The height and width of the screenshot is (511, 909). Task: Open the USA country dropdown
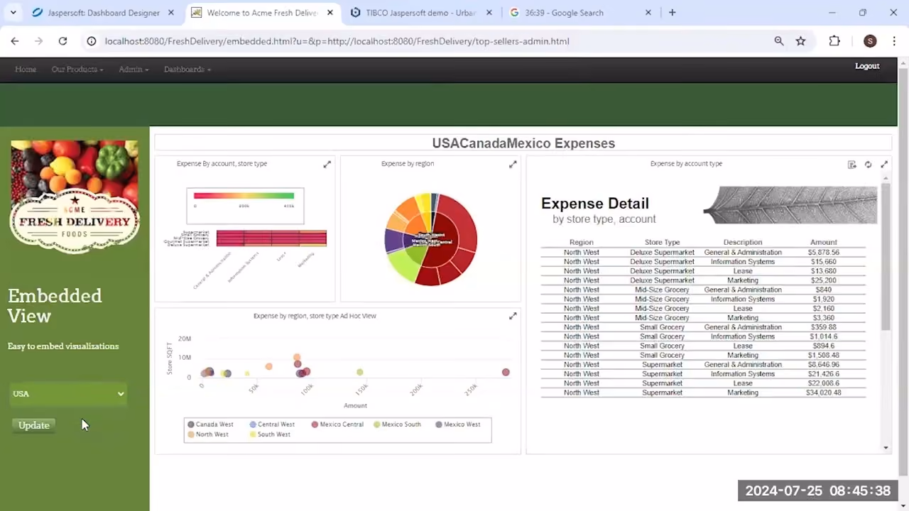pos(68,394)
